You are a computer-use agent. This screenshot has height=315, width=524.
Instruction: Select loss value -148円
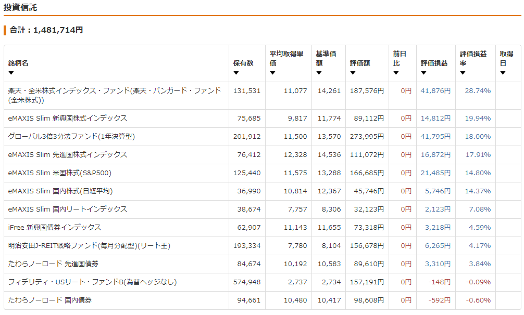coord(440,282)
